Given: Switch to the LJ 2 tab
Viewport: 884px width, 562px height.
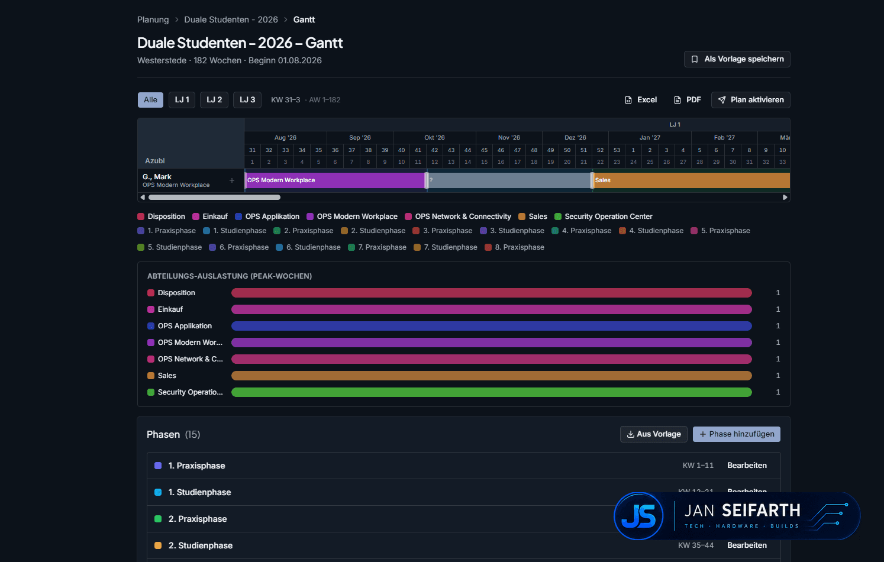Looking at the screenshot, I should [214, 100].
